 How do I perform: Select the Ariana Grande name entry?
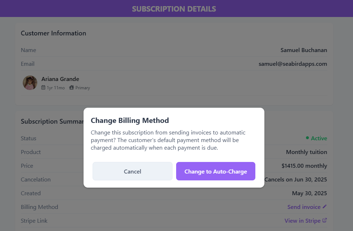click(60, 79)
